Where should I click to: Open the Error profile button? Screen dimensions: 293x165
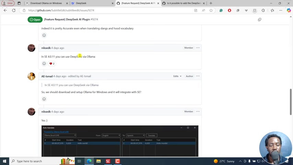click(8, 3)
